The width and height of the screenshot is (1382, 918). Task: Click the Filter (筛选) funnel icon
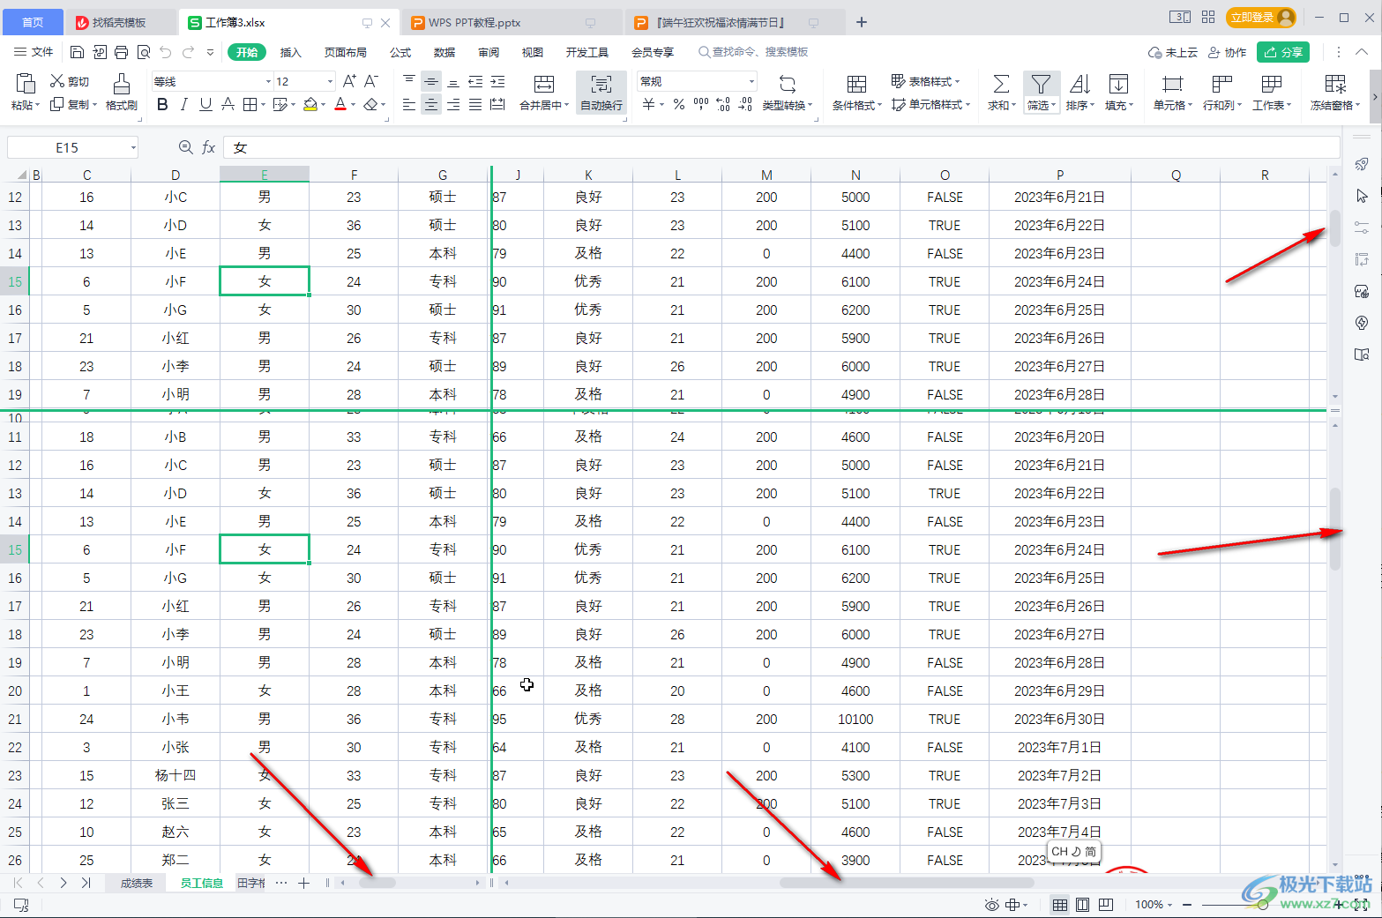click(1041, 84)
